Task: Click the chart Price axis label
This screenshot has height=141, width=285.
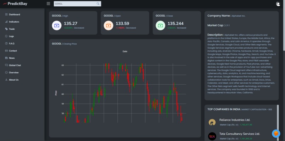Action: pyautogui.click(x=56, y=93)
